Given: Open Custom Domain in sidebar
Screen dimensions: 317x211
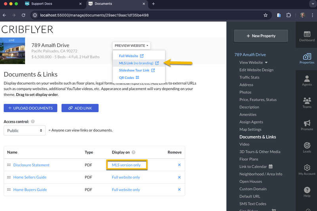Looking at the screenshot, I should (x=253, y=189).
